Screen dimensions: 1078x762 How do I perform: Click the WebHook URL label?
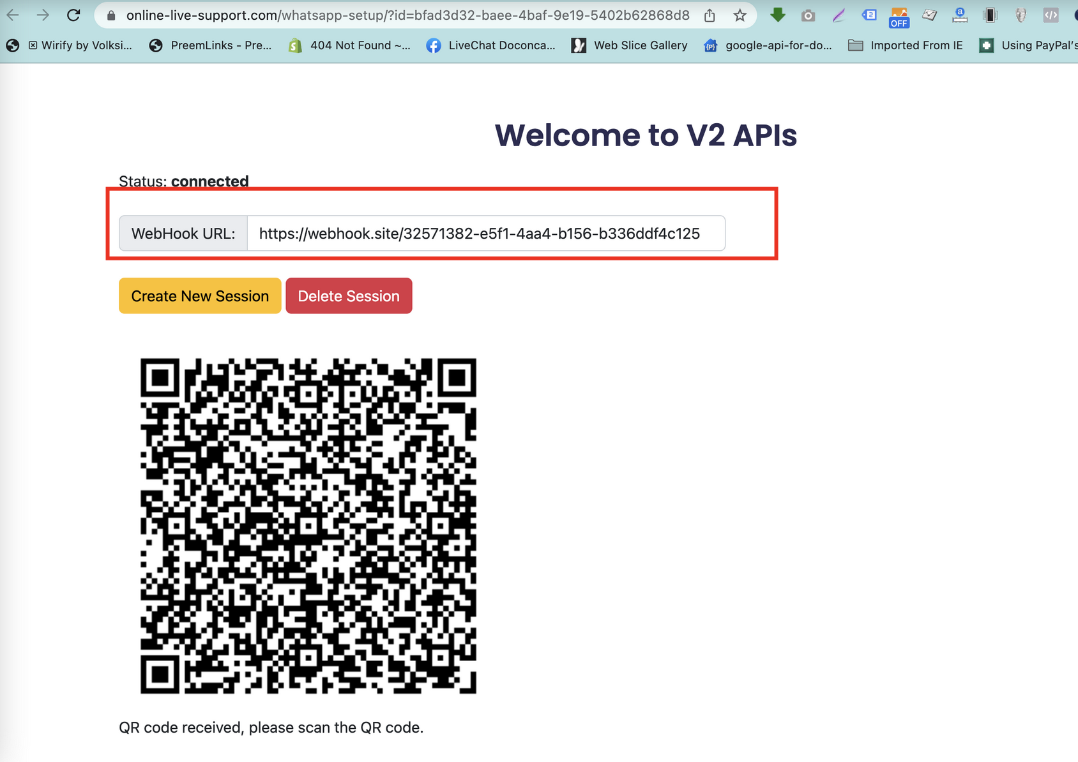[183, 234]
